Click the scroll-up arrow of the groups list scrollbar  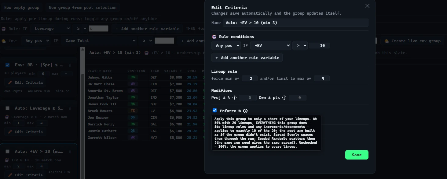point(82,49)
